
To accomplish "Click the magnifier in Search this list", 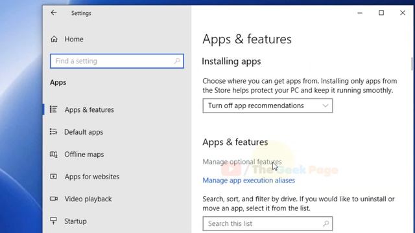I will tap(326, 223).
